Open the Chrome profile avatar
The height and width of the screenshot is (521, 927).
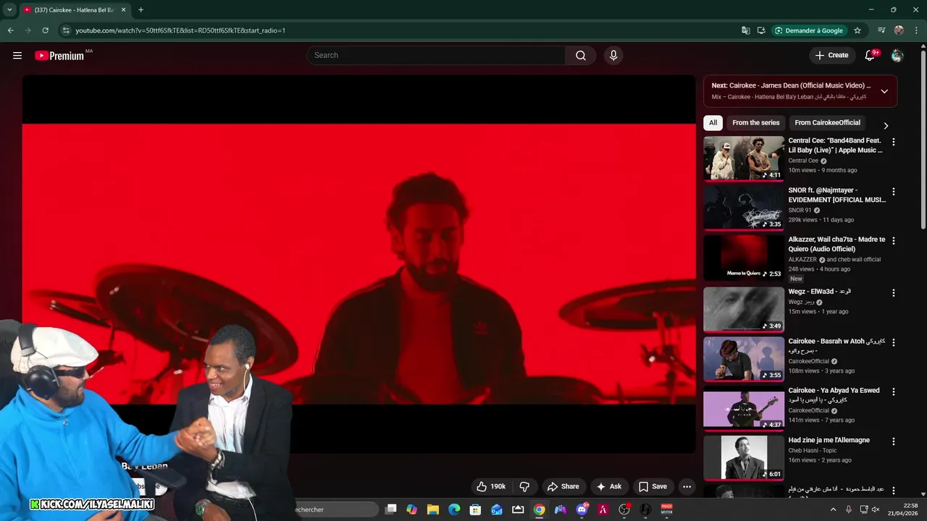(899, 30)
